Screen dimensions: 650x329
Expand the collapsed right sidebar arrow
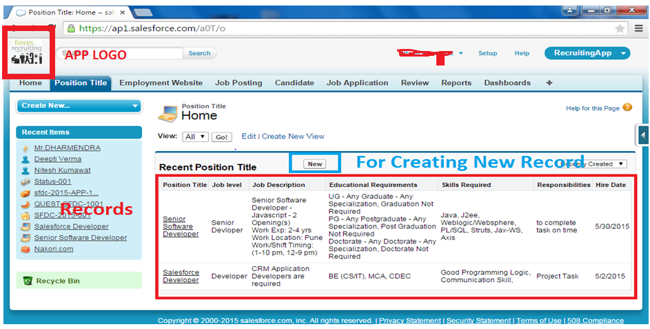click(x=643, y=134)
